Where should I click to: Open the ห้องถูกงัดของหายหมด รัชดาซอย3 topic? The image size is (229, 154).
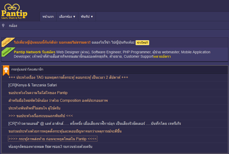pyautogui.click(x=50, y=147)
